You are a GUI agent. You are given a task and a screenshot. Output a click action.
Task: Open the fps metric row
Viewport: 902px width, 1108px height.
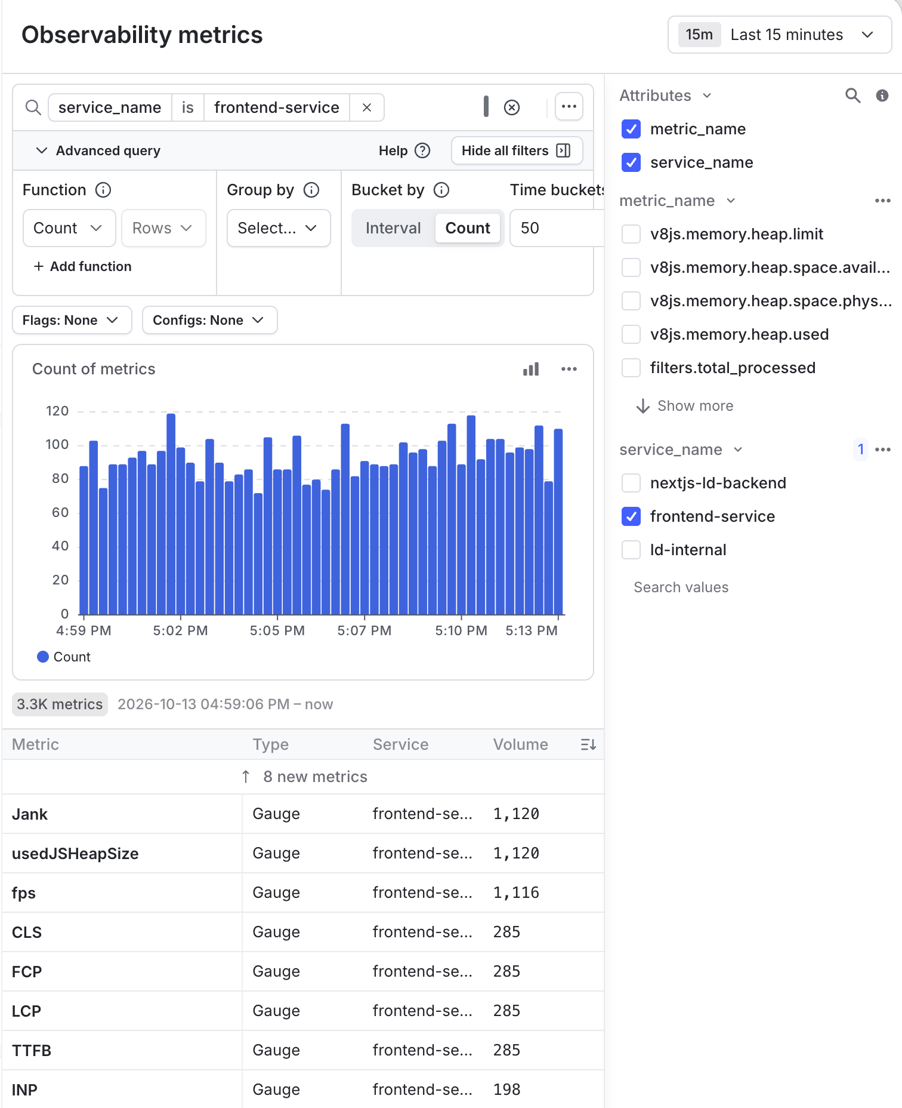point(303,893)
